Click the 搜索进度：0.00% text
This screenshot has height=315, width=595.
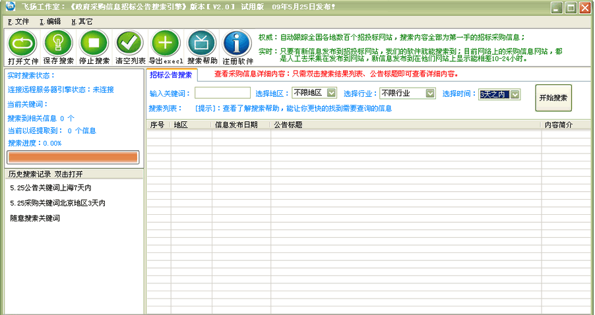[34, 143]
